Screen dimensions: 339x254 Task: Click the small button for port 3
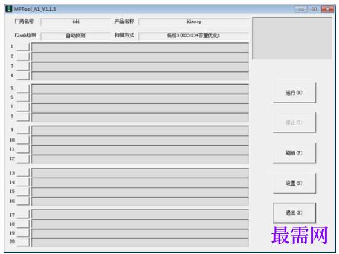[23, 66]
